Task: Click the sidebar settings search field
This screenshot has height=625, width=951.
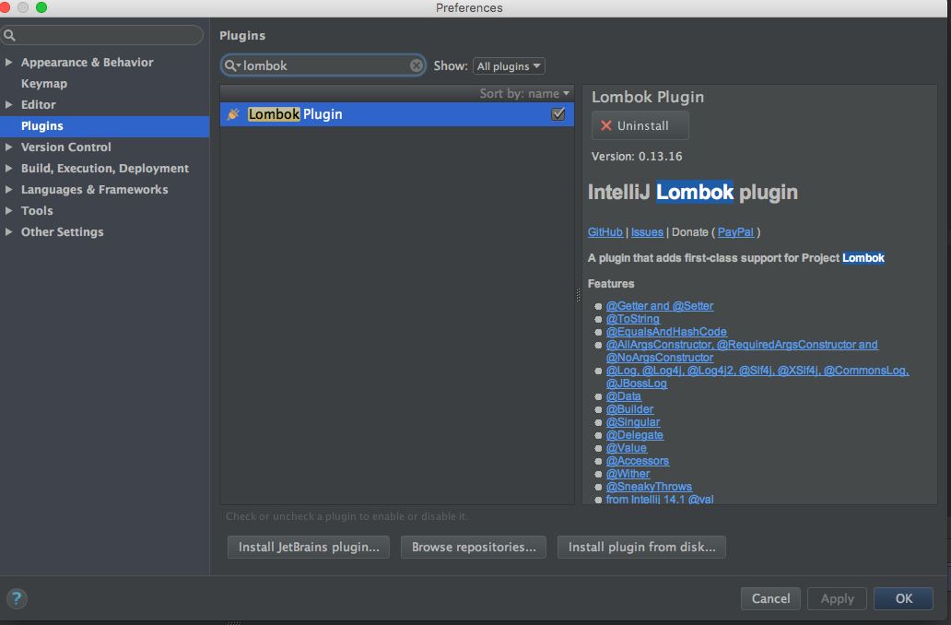Action: tap(102, 35)
